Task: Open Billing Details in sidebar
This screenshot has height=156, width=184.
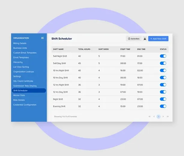Action: pyautogui.click(x=20, y=43)
